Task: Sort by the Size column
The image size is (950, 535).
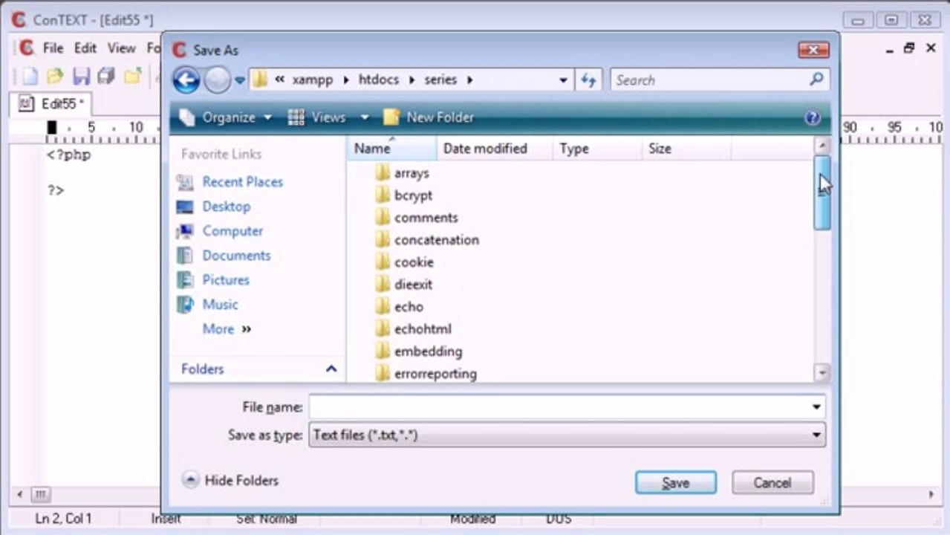Action: tap(686, 149)
